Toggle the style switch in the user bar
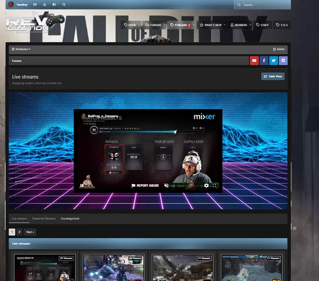Viewport: 319px width, 281px height. (x=54, y=5)
